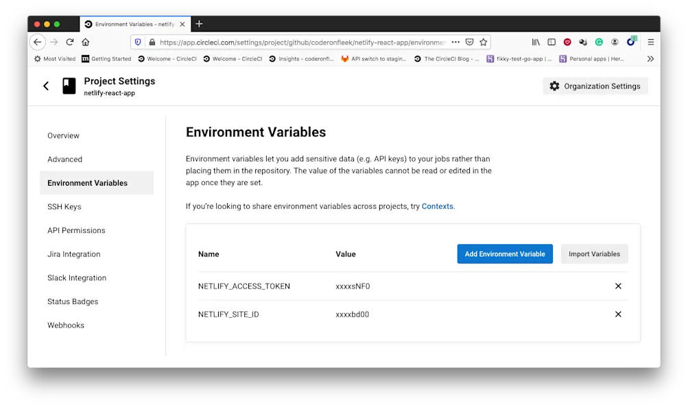
Task: Go to Status Badges
Action: 73,301
